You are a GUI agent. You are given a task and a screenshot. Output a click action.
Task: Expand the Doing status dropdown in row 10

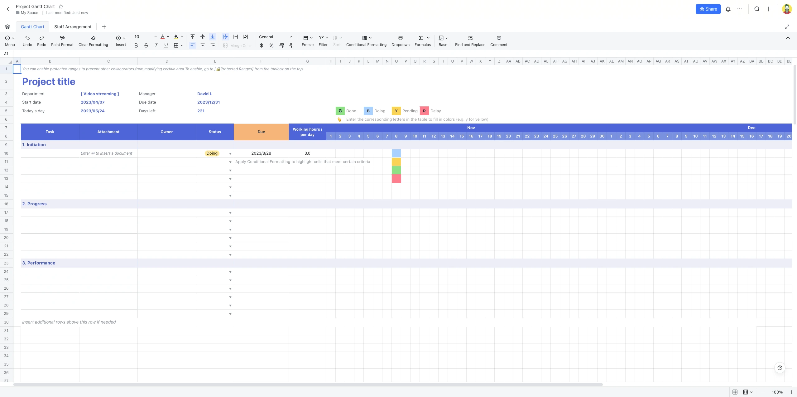(230, 153)
